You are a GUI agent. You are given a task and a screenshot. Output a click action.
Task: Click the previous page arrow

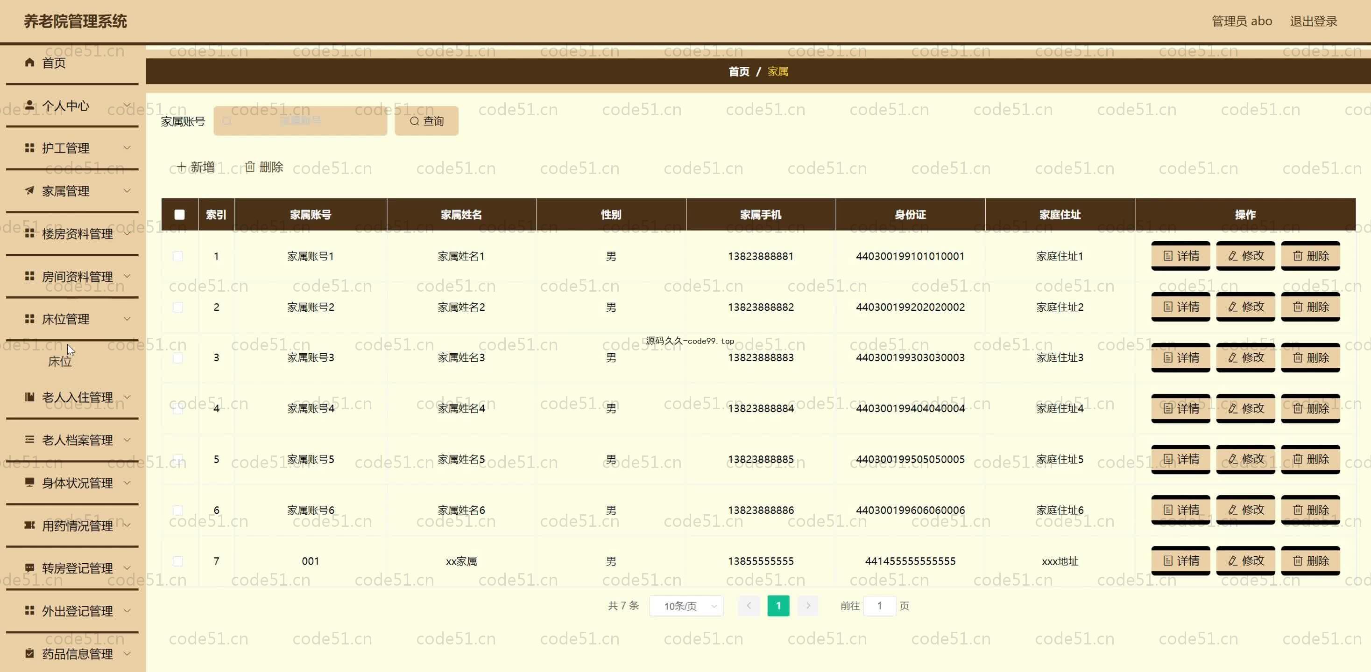[x=749, y=605]
